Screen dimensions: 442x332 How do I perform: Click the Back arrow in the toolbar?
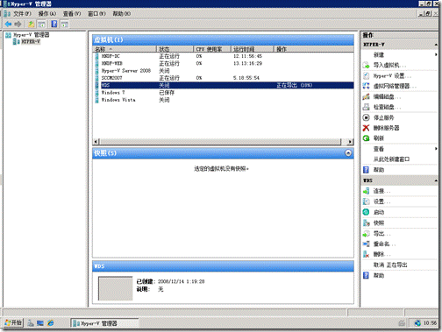(x=8, y=24)
